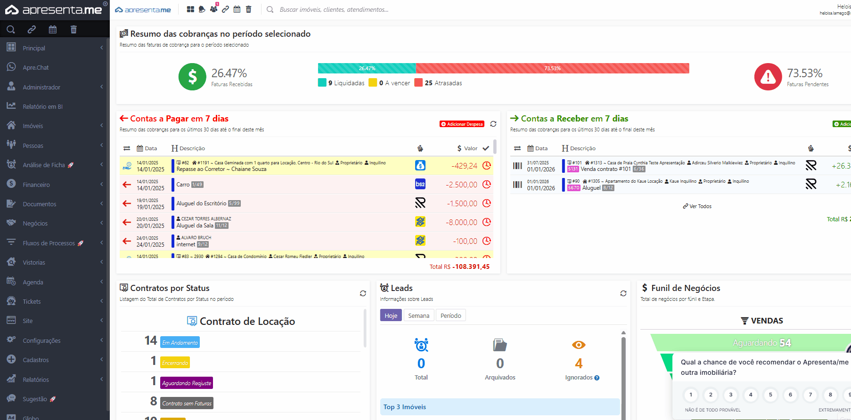Switch Leads view to Semana tab

pos(418,315)
